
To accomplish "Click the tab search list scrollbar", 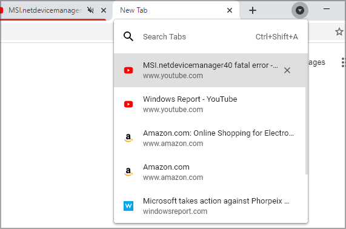I will click(307, 114).
